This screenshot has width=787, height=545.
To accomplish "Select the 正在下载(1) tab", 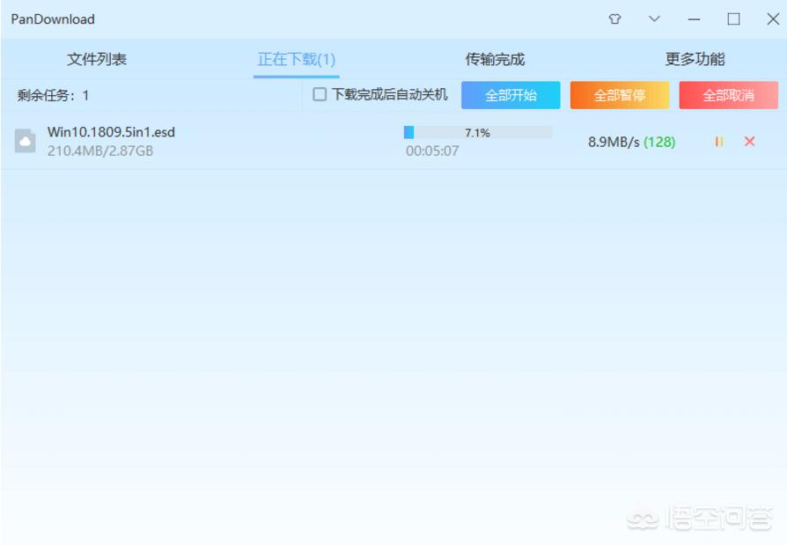I will click(x=296, y=59).
